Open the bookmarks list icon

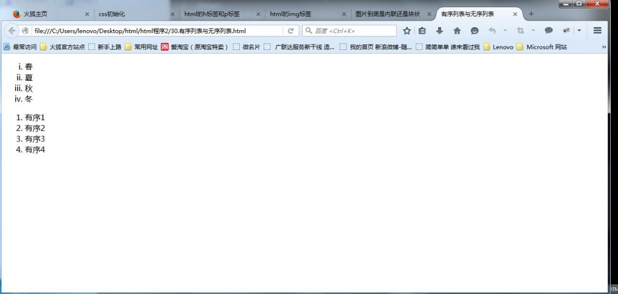point(422,31)
